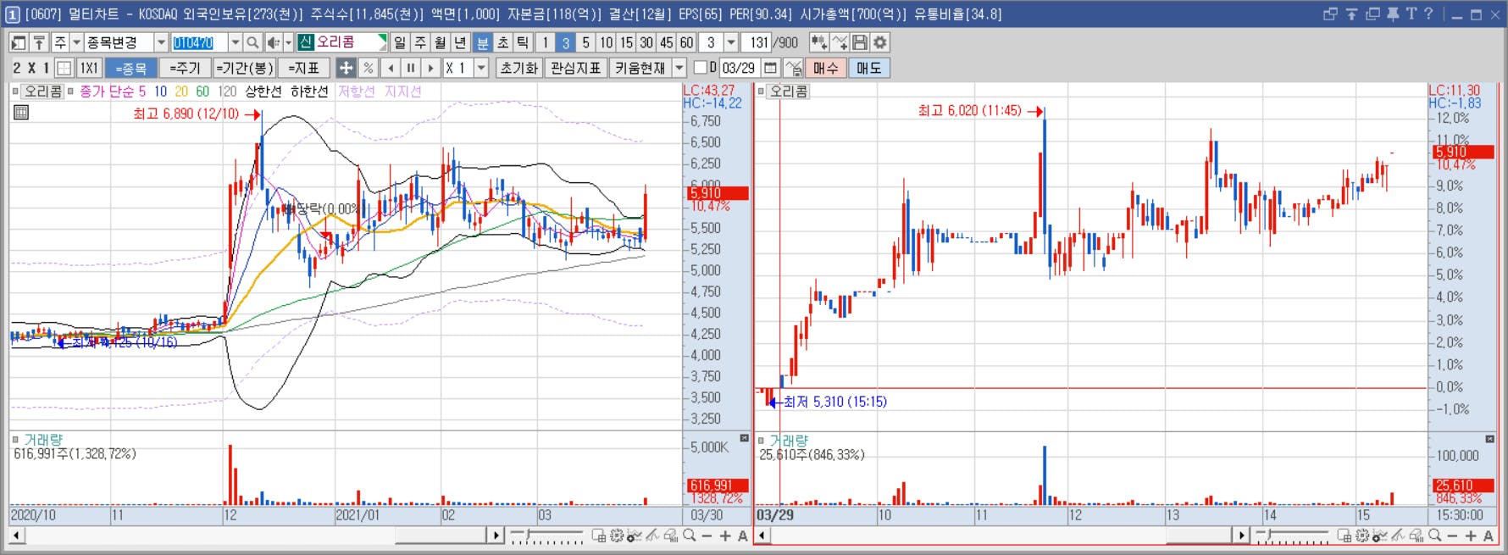The image size is (1508, 555).
Task: Click the chart layout grid icon beside 2 X 1
Action: [64, 68]
